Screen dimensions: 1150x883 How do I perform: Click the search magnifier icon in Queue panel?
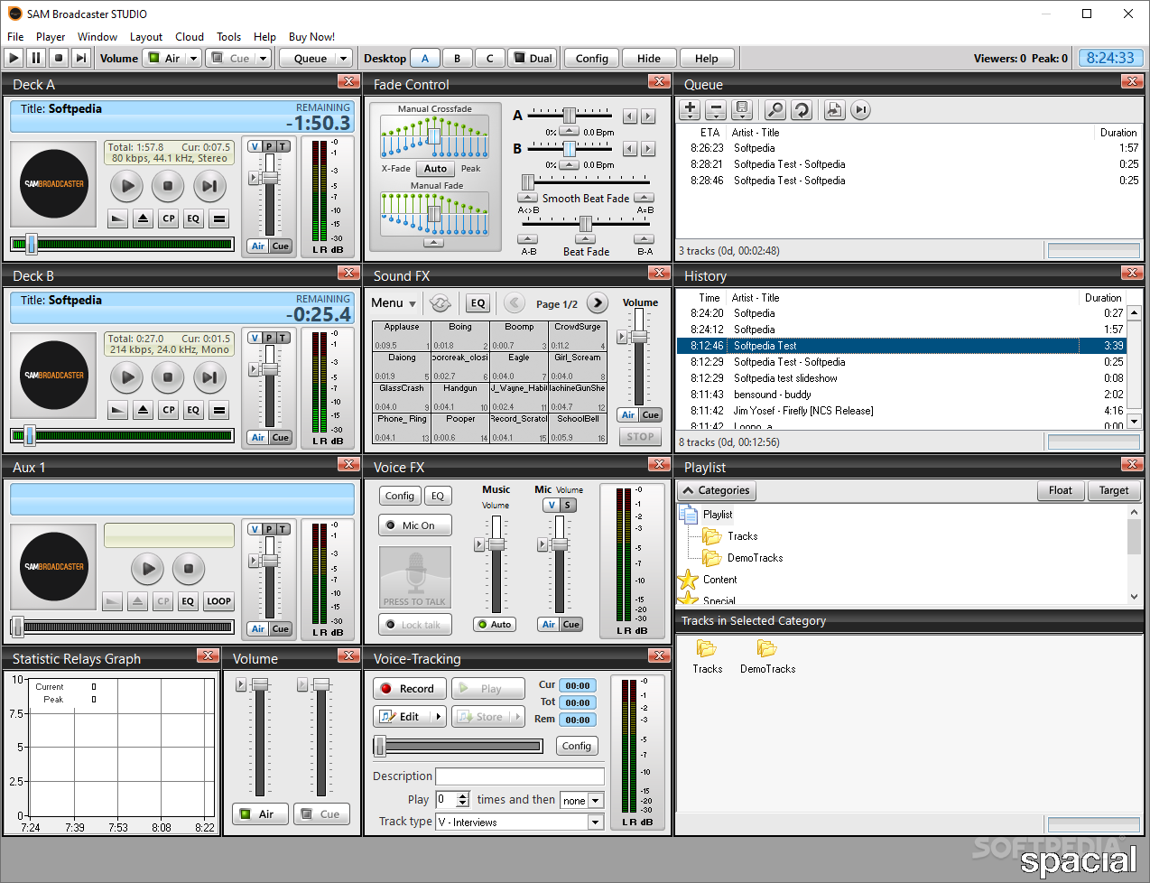point(774,110)
